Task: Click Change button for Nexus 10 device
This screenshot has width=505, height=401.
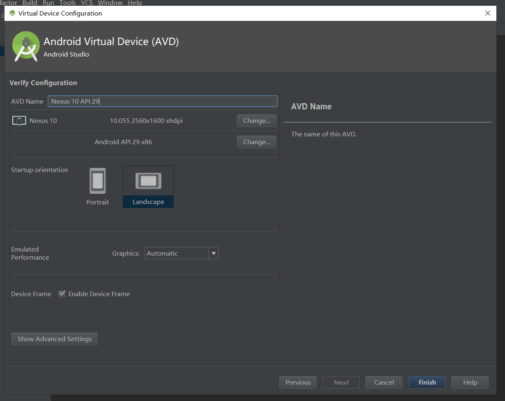Action: coord(257,121)
